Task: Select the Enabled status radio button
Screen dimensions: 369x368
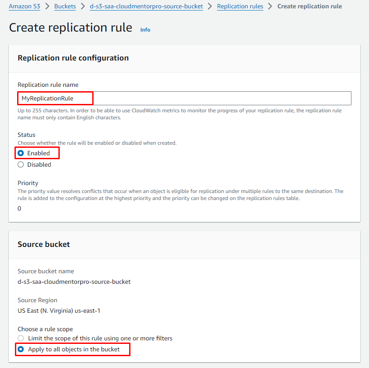Action: [x=21, y=153]
